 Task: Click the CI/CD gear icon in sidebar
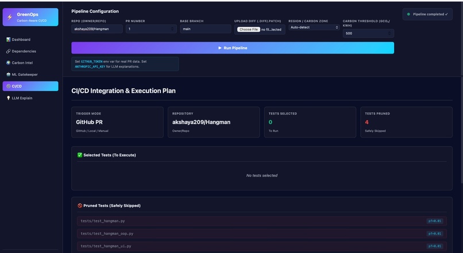tap(8, 86)
